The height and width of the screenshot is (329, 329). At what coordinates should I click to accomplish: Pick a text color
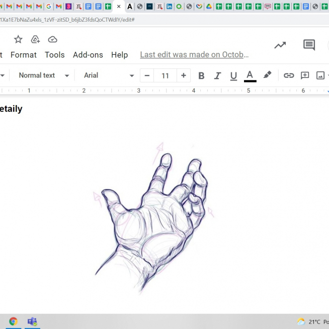point(250,75)
